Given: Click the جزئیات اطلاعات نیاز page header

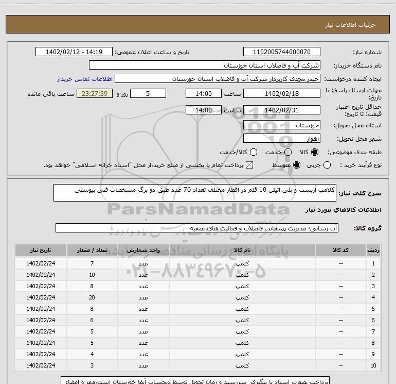Looking at the screenshot, I should [350, 25].
